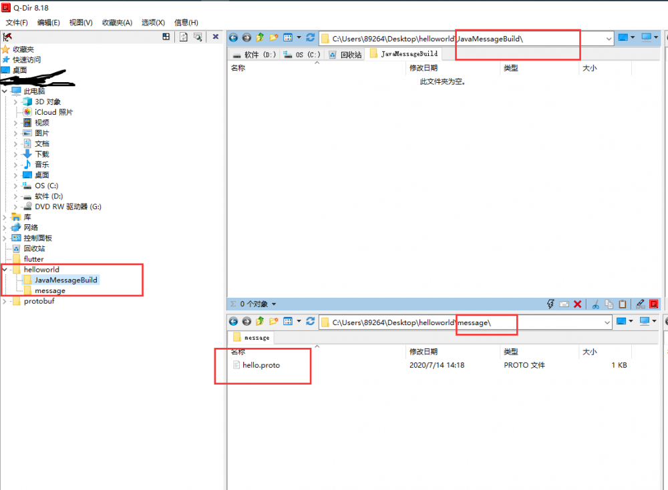Expand the OS (C:) tree node
The height and width of the screenshot is (490, 668).
click(x=15, y=186)
